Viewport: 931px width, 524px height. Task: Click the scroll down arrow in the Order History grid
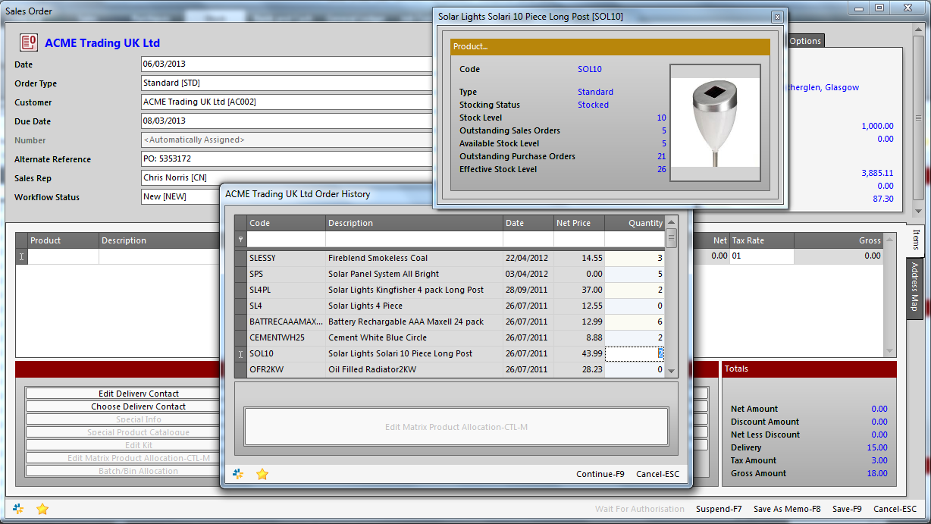click(x=671, y=371)
